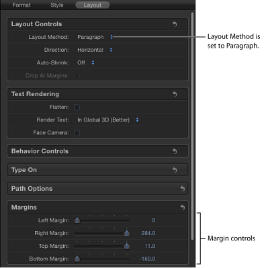
Task: Click the Render Text label
Action: (x=52, y=120)
